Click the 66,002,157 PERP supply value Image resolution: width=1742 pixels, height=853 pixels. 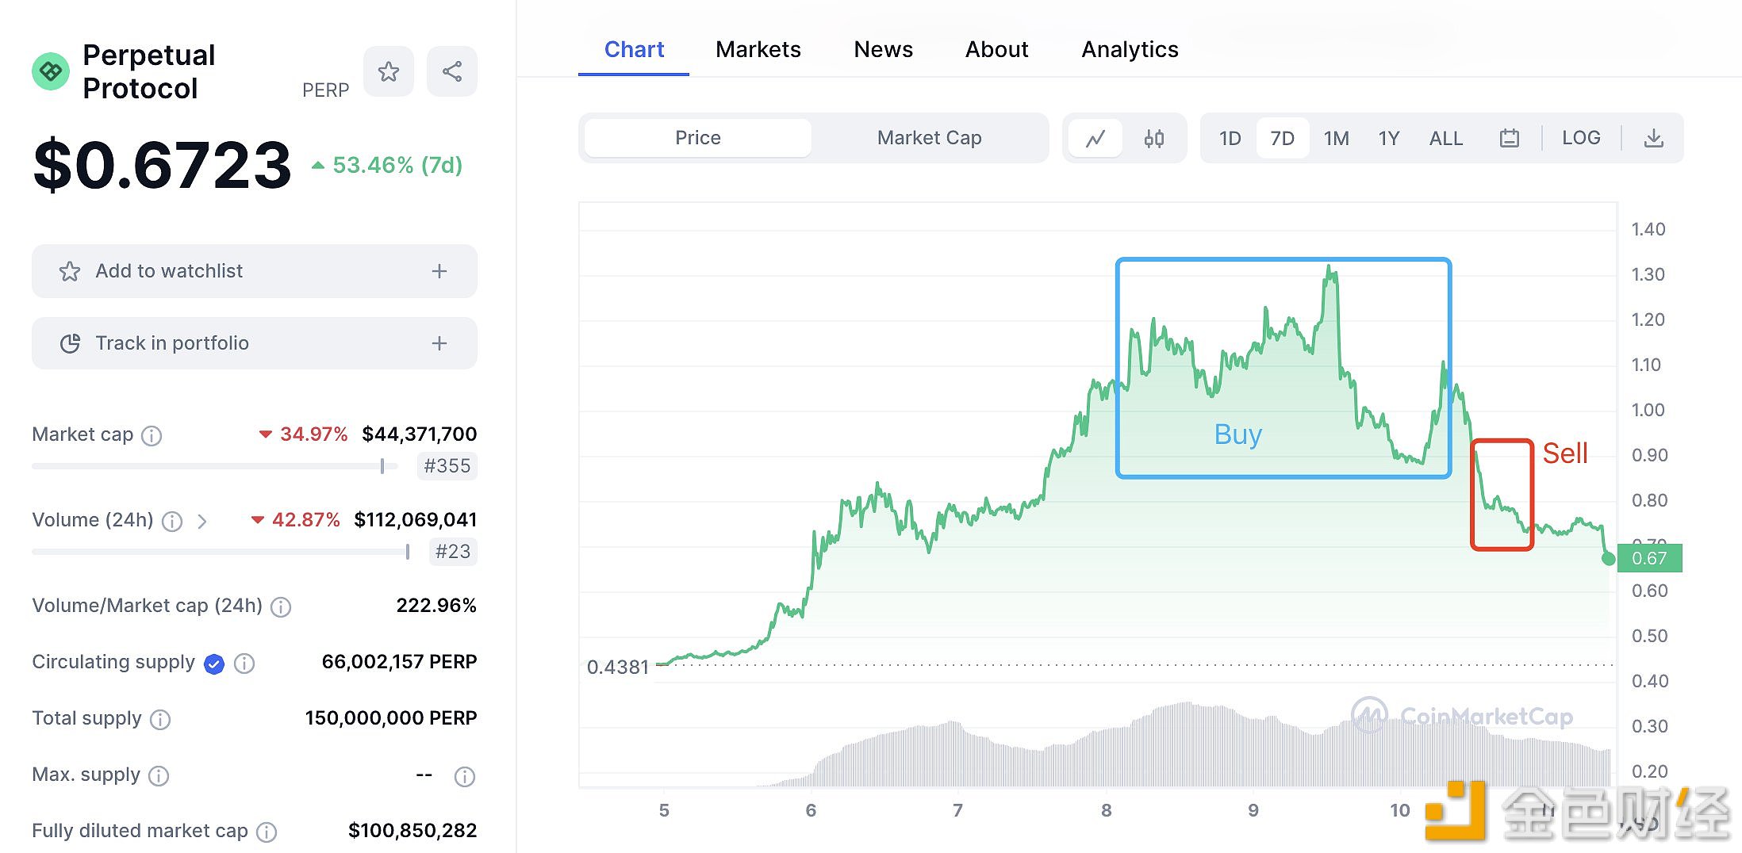click(399, 662)
